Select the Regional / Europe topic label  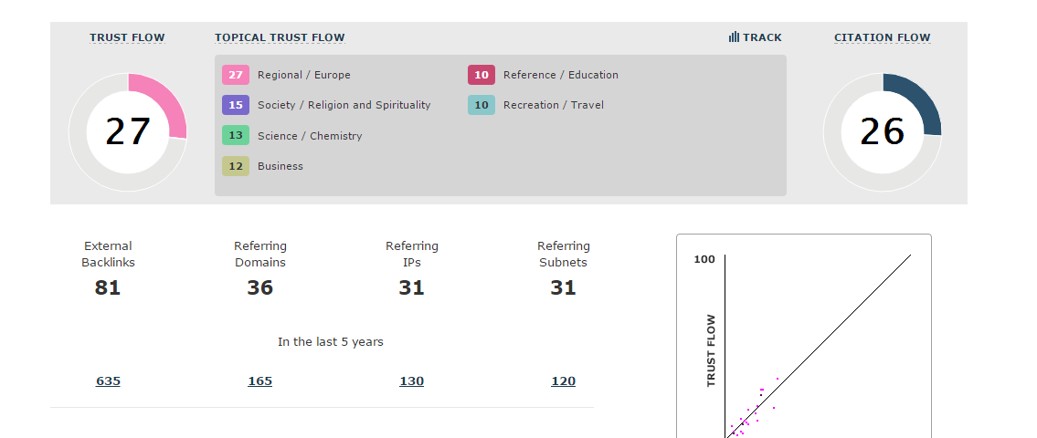click(x=303, y=75)
